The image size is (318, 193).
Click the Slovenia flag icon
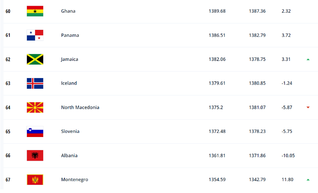pyautogui.click(x=35, y=131)
